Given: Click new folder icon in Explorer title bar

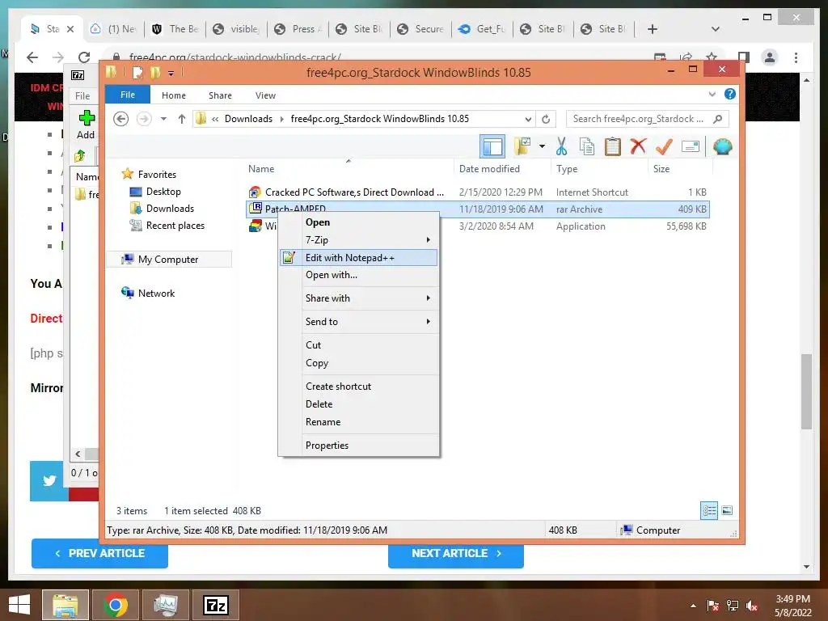Looking at the screenshot, I should pos(155,72).
